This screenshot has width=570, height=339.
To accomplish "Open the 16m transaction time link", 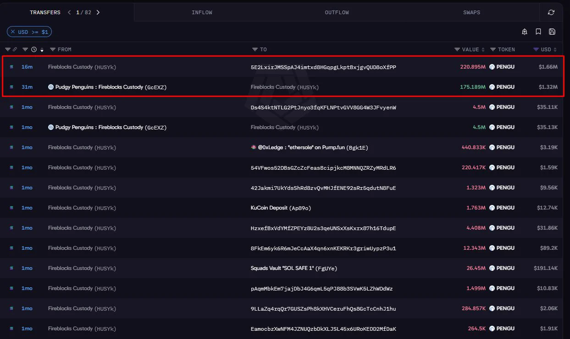I will [27, 67].
